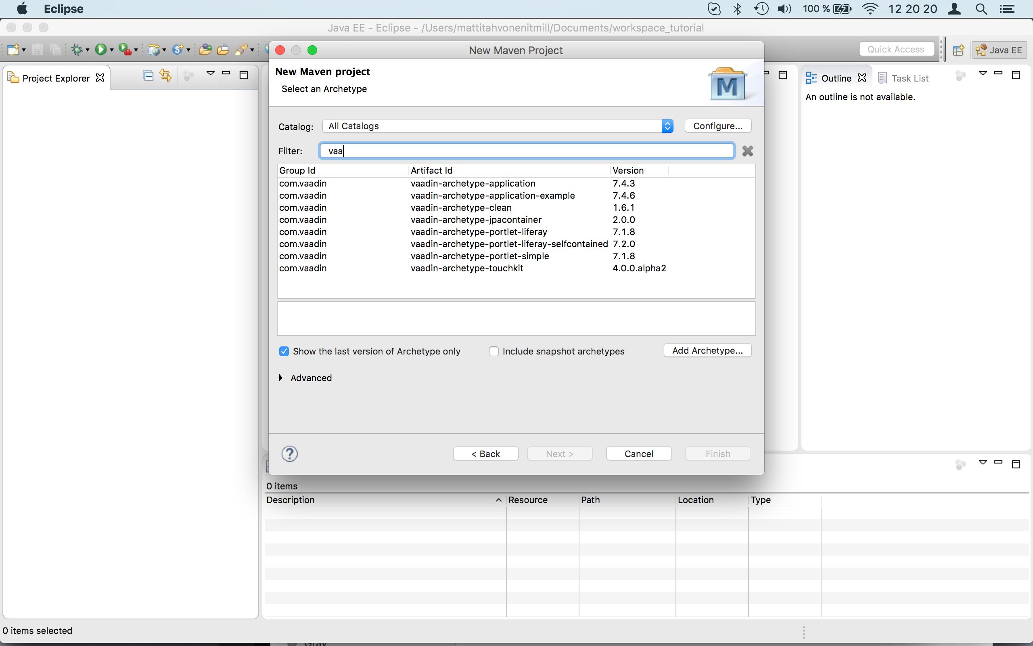
Task: Select vaadin-archetype-portlet-liferay version 7.1.8 row
Action: pyautogui.click(x=516, y=232)
